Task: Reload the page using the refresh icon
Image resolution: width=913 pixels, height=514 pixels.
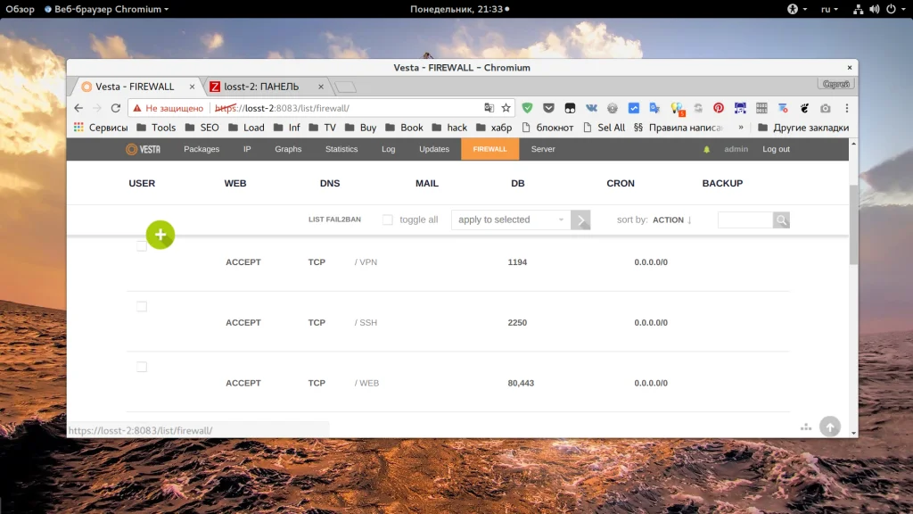Action: click(x=116, y=108)
